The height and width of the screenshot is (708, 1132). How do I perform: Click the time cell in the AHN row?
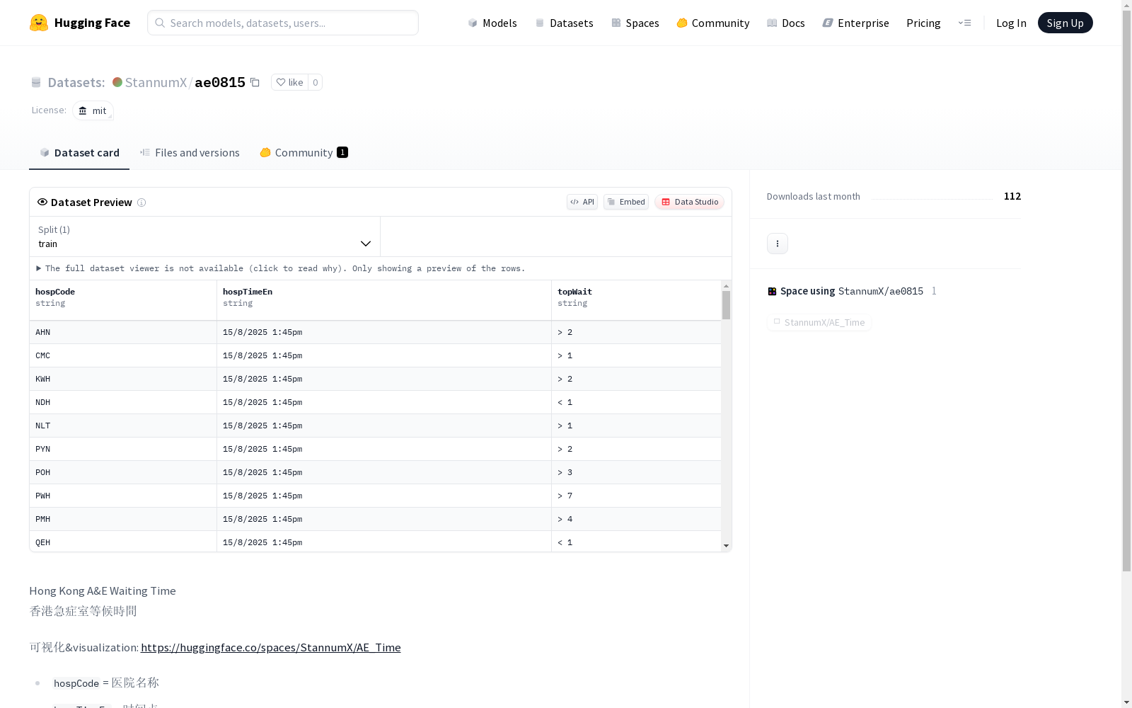(x=384, y=332)
